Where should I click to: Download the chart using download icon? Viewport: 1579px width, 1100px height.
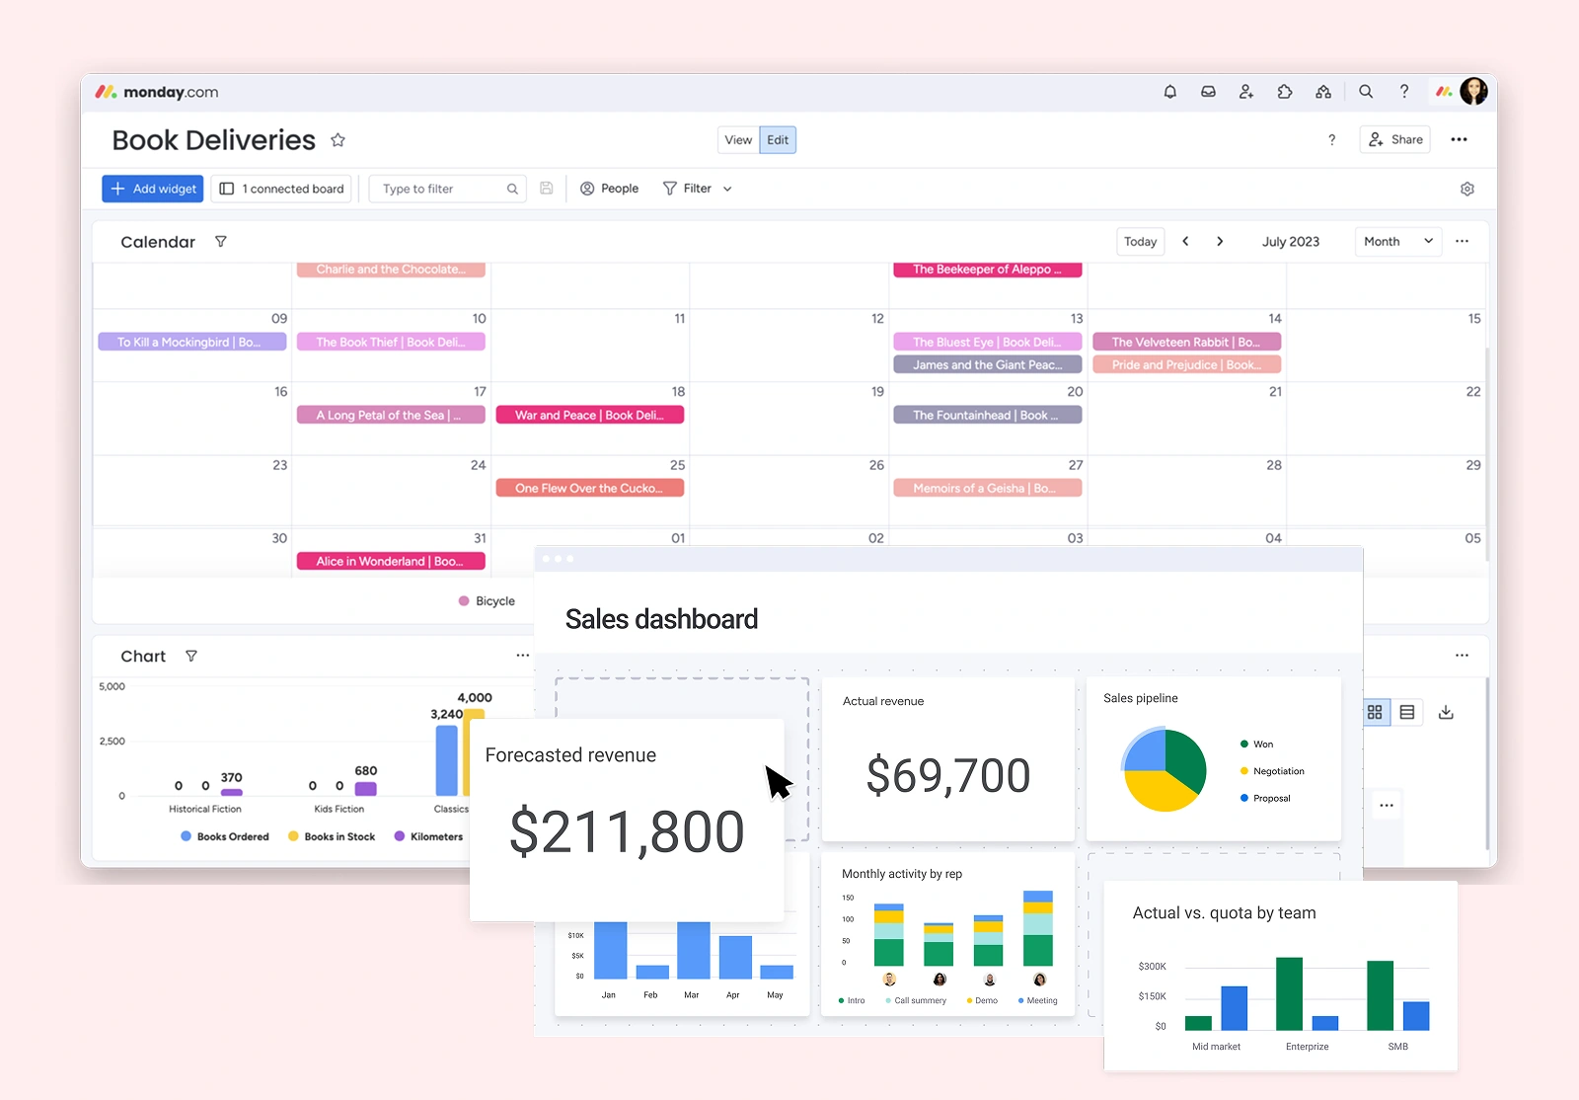click(1446, 712)
